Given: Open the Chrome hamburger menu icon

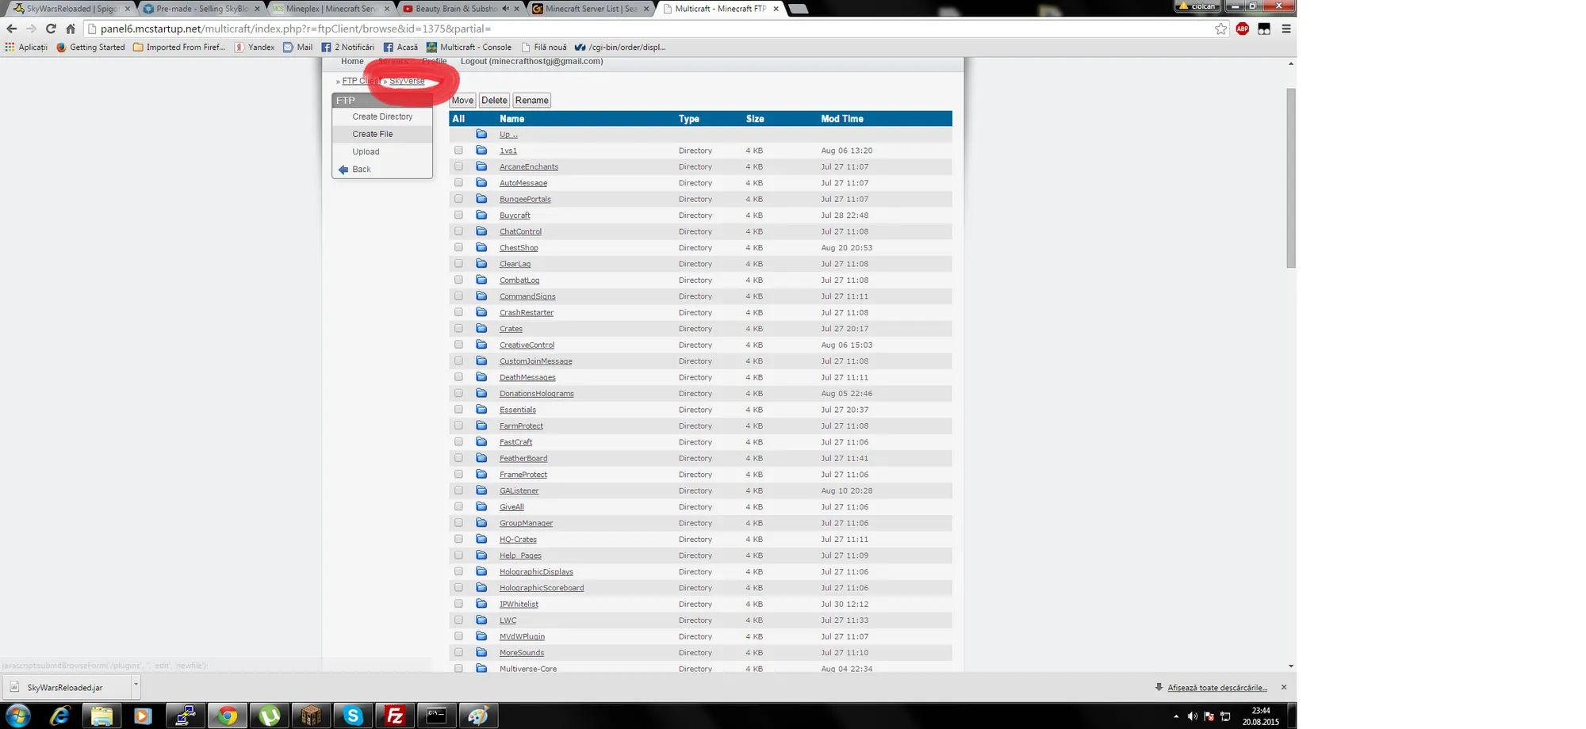Looking at the screenshot, I should click(x=1285, y=29).
